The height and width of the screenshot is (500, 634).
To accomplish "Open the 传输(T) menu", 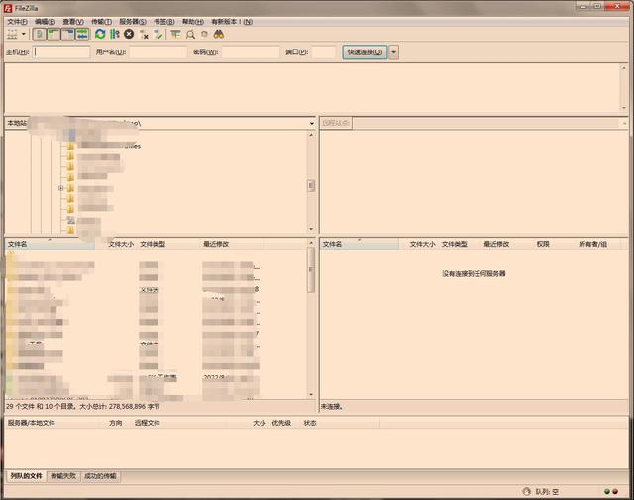I will point(101,22).
